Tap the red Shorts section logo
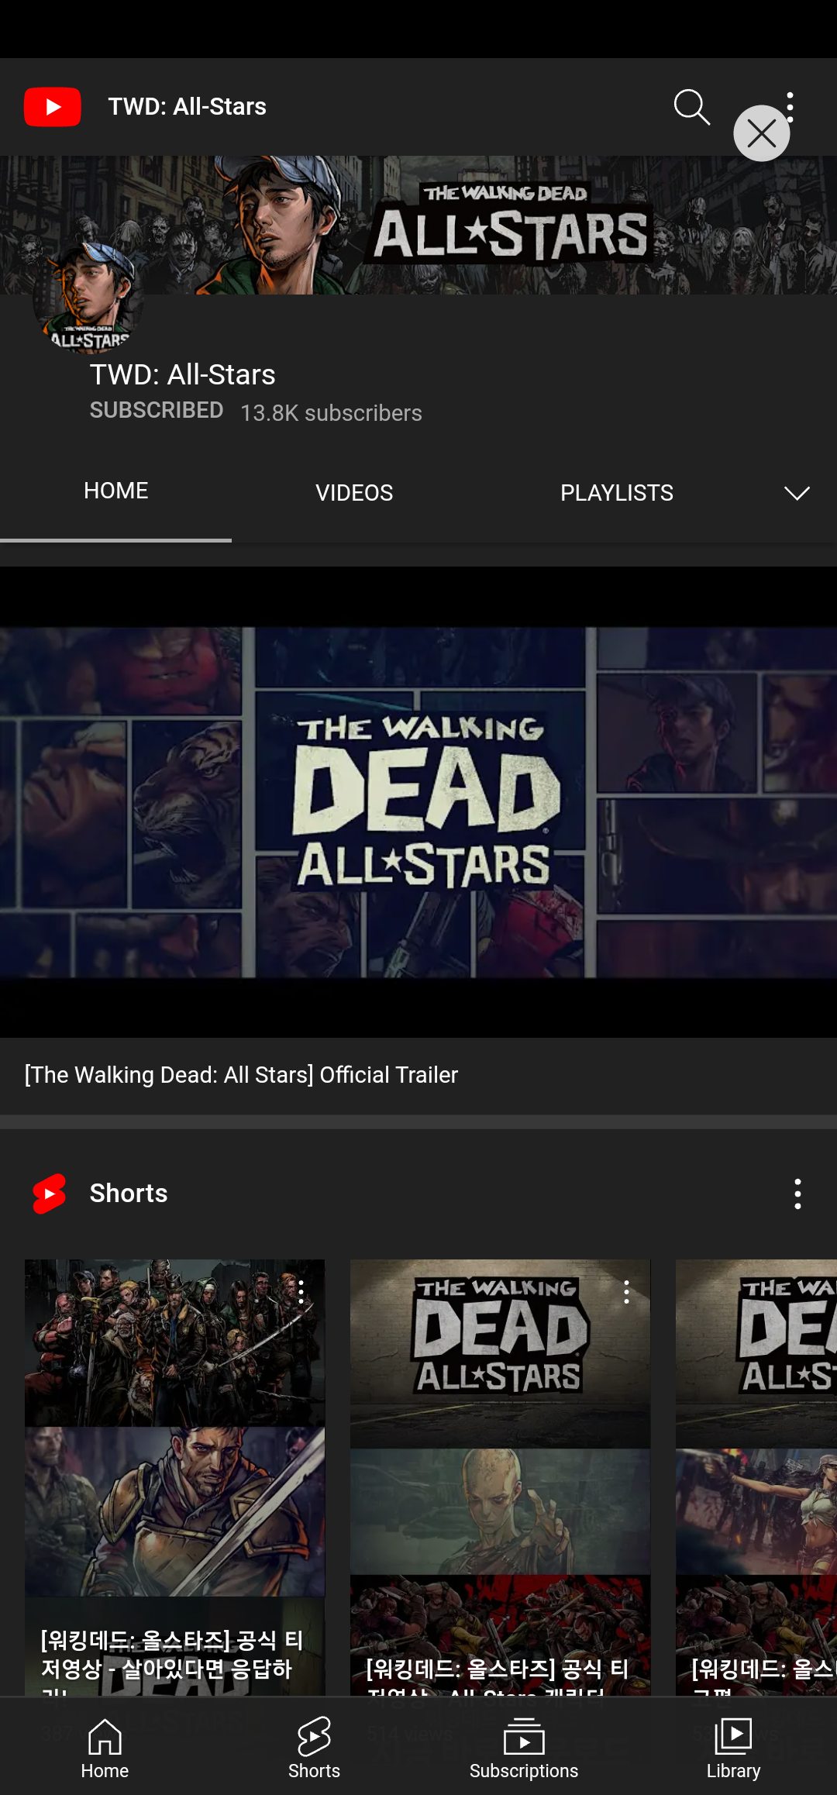The height and width of the screenshot is (1795, 837). [50, 1194]
